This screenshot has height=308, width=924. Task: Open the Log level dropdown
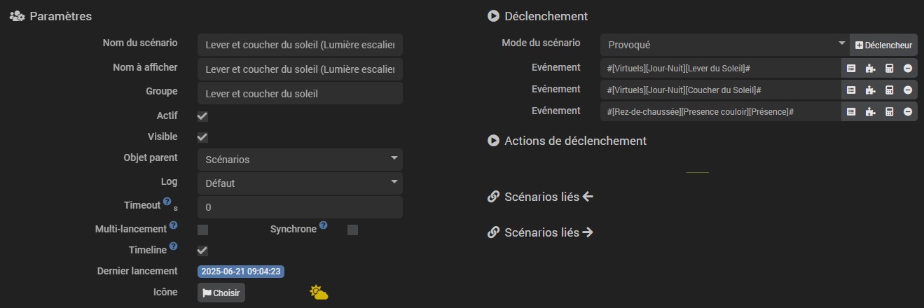(x=300, y=183)
